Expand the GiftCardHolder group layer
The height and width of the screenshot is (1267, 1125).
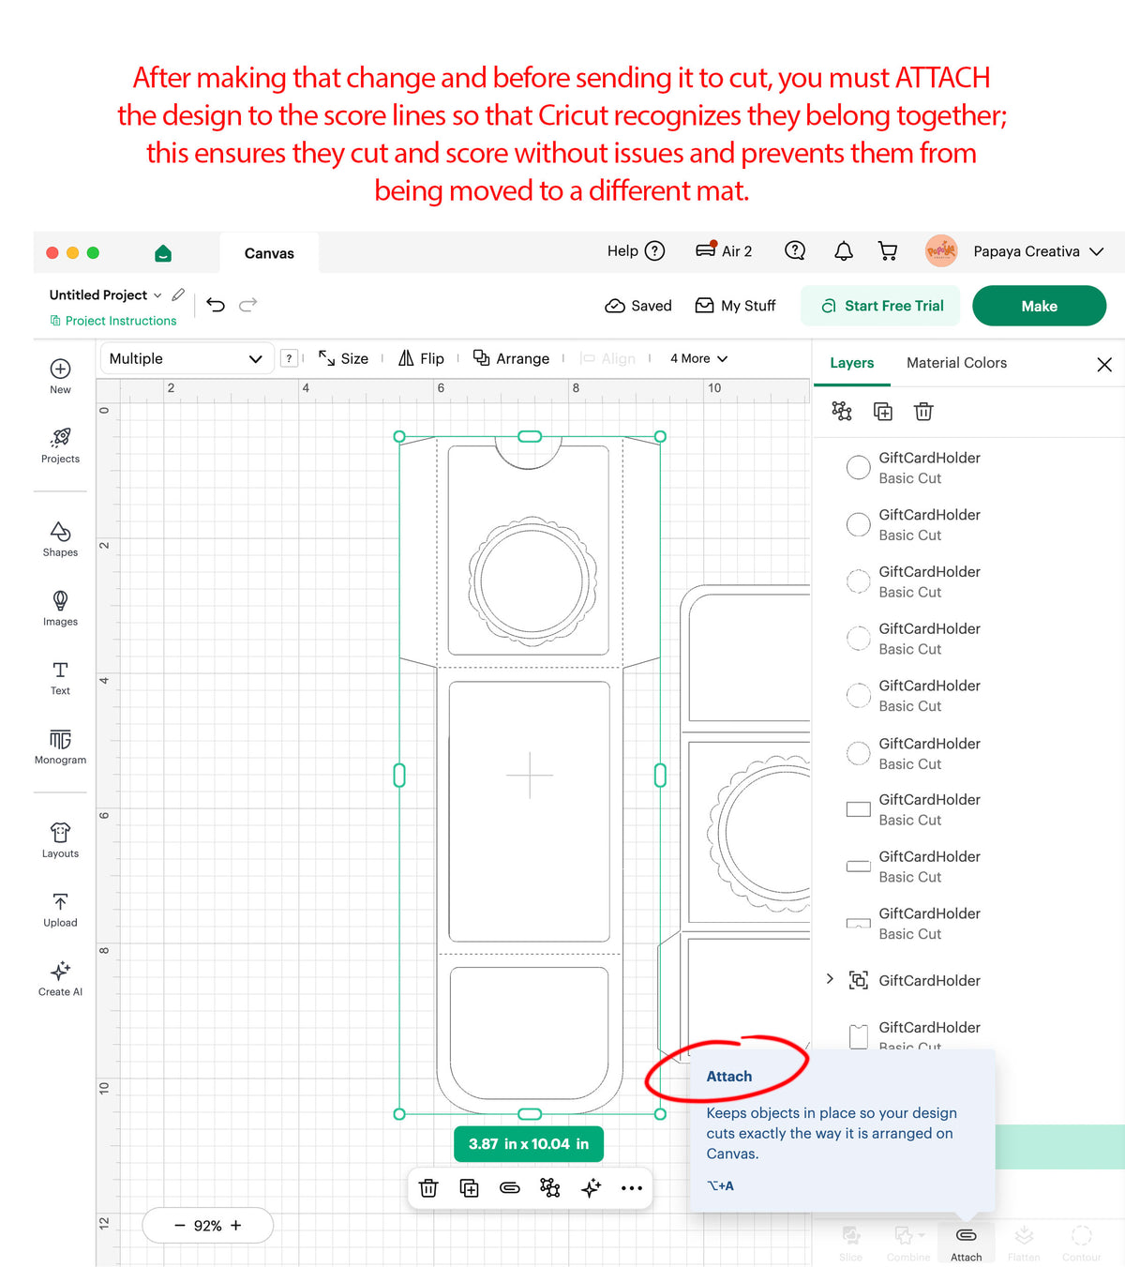point(830,979)
